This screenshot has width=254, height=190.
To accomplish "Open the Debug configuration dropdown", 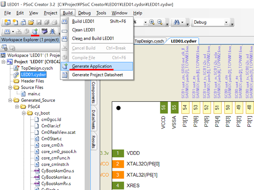I will click(226, 22).
